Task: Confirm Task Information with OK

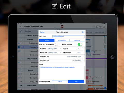Action: [83, 32]
